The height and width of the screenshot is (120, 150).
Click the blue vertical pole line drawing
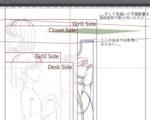(93, 79)
